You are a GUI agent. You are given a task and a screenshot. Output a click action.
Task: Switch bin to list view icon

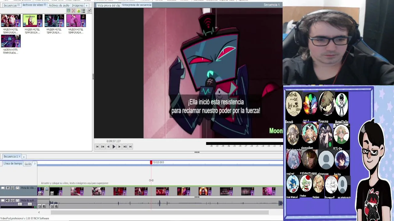[83, 11]
